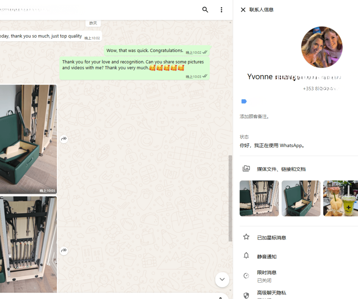Click the blue label tag icon

[244, 101]
